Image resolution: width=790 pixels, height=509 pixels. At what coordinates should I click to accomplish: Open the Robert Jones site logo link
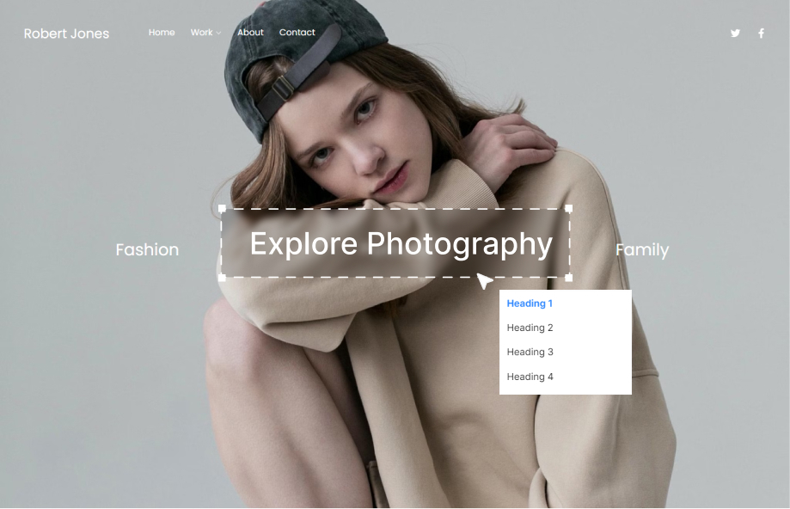point(66,34)
